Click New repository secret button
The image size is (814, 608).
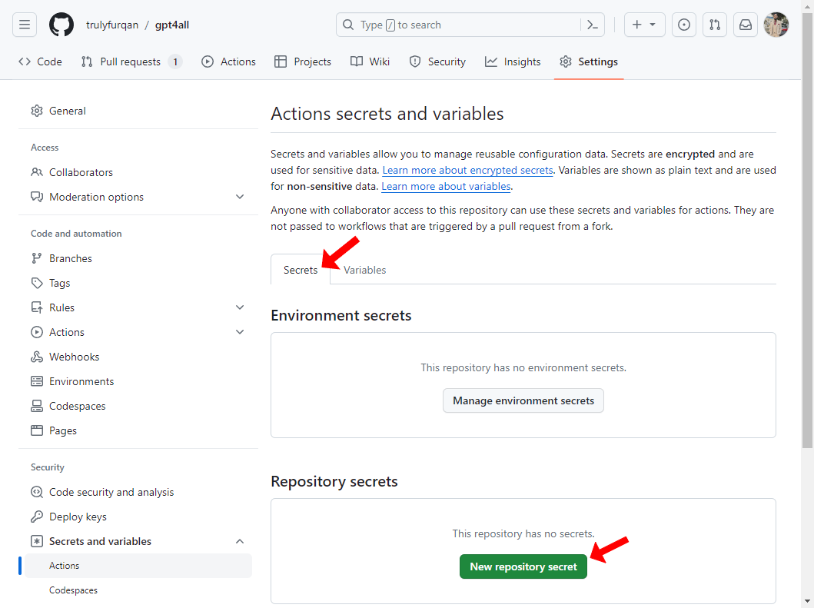point(523,566)
